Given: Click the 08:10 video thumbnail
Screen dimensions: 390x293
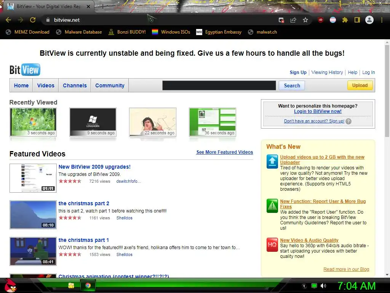Looking at the screenshot, I should (x=33, y=215).
